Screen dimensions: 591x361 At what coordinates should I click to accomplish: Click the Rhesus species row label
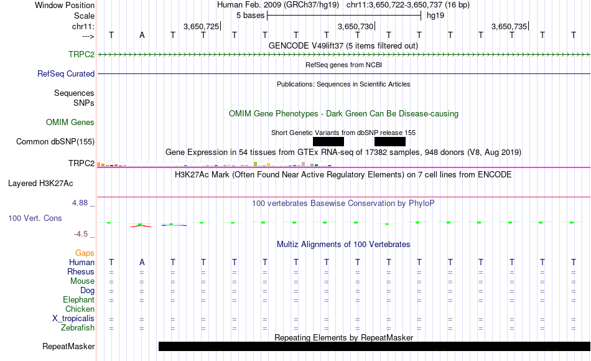(x=81, y=271)
